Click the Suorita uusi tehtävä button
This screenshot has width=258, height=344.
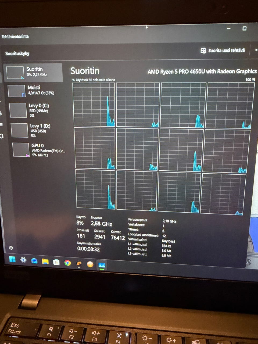coord(223,50)
